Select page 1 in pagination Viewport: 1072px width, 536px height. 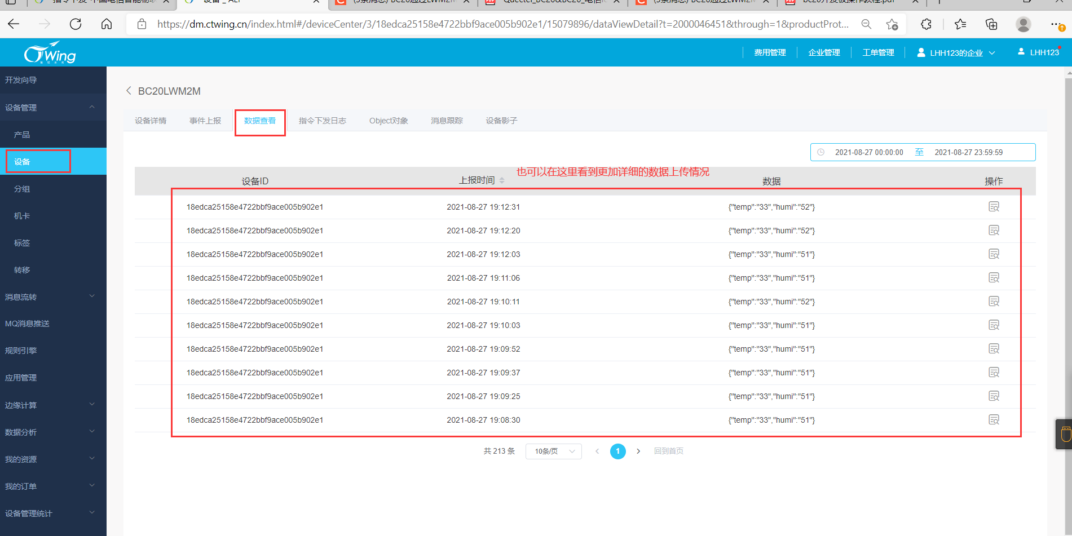618,451
